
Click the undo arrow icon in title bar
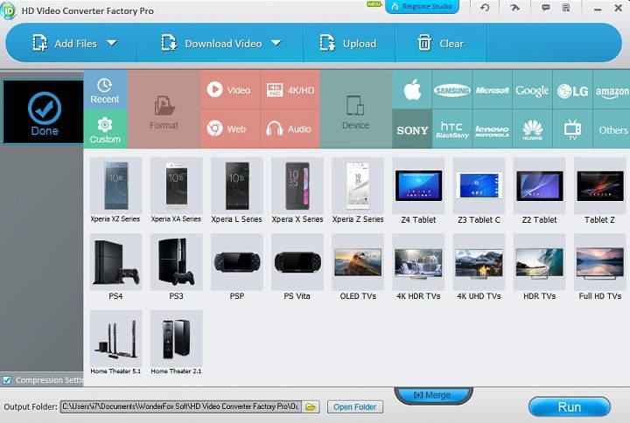click(x=485, y=8)
